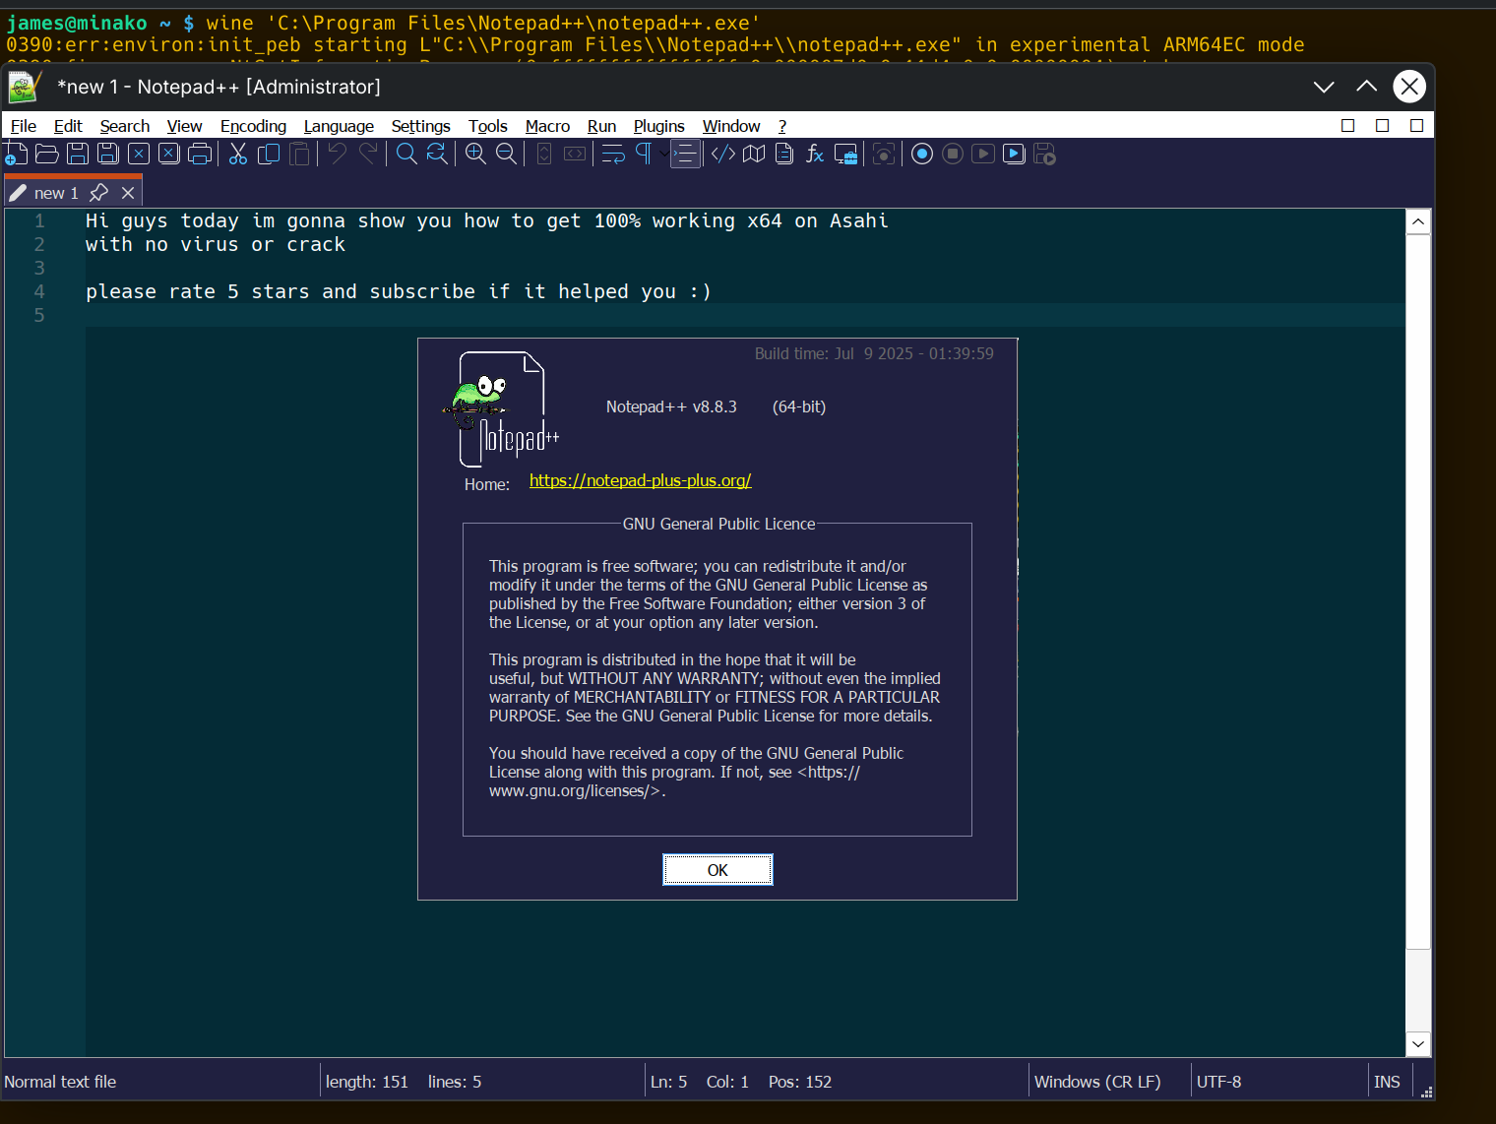
Task: Click the Open file folder icon
Action: pos(46,154)
